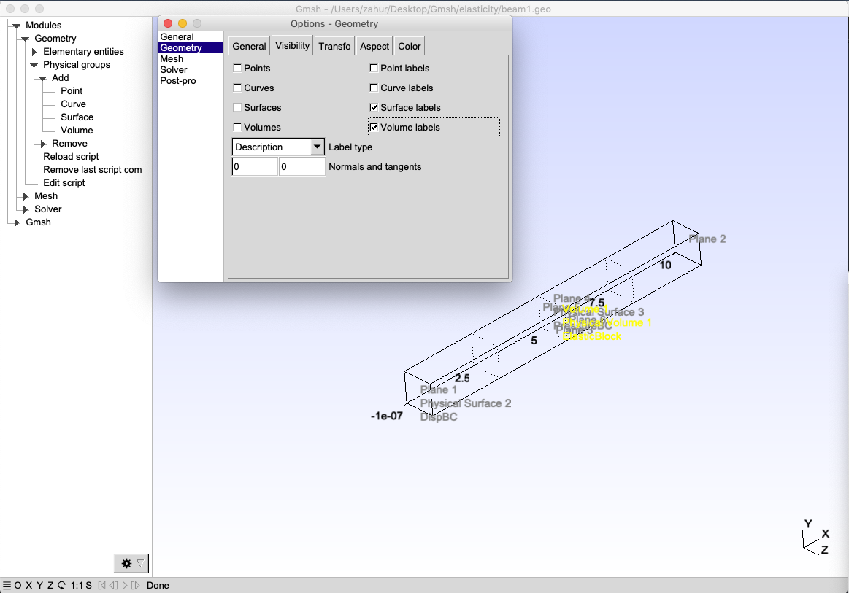Set the view along the Y axis

39,586
